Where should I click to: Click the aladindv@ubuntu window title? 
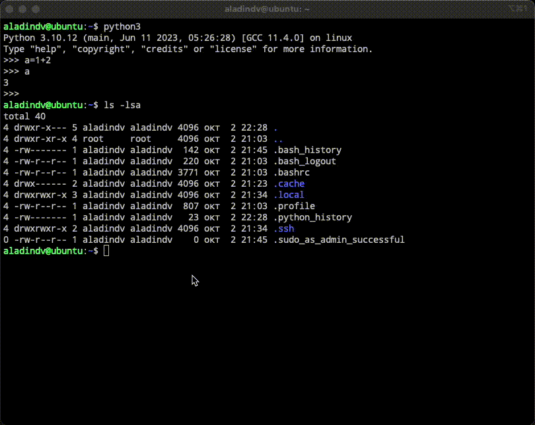(267, 10)
